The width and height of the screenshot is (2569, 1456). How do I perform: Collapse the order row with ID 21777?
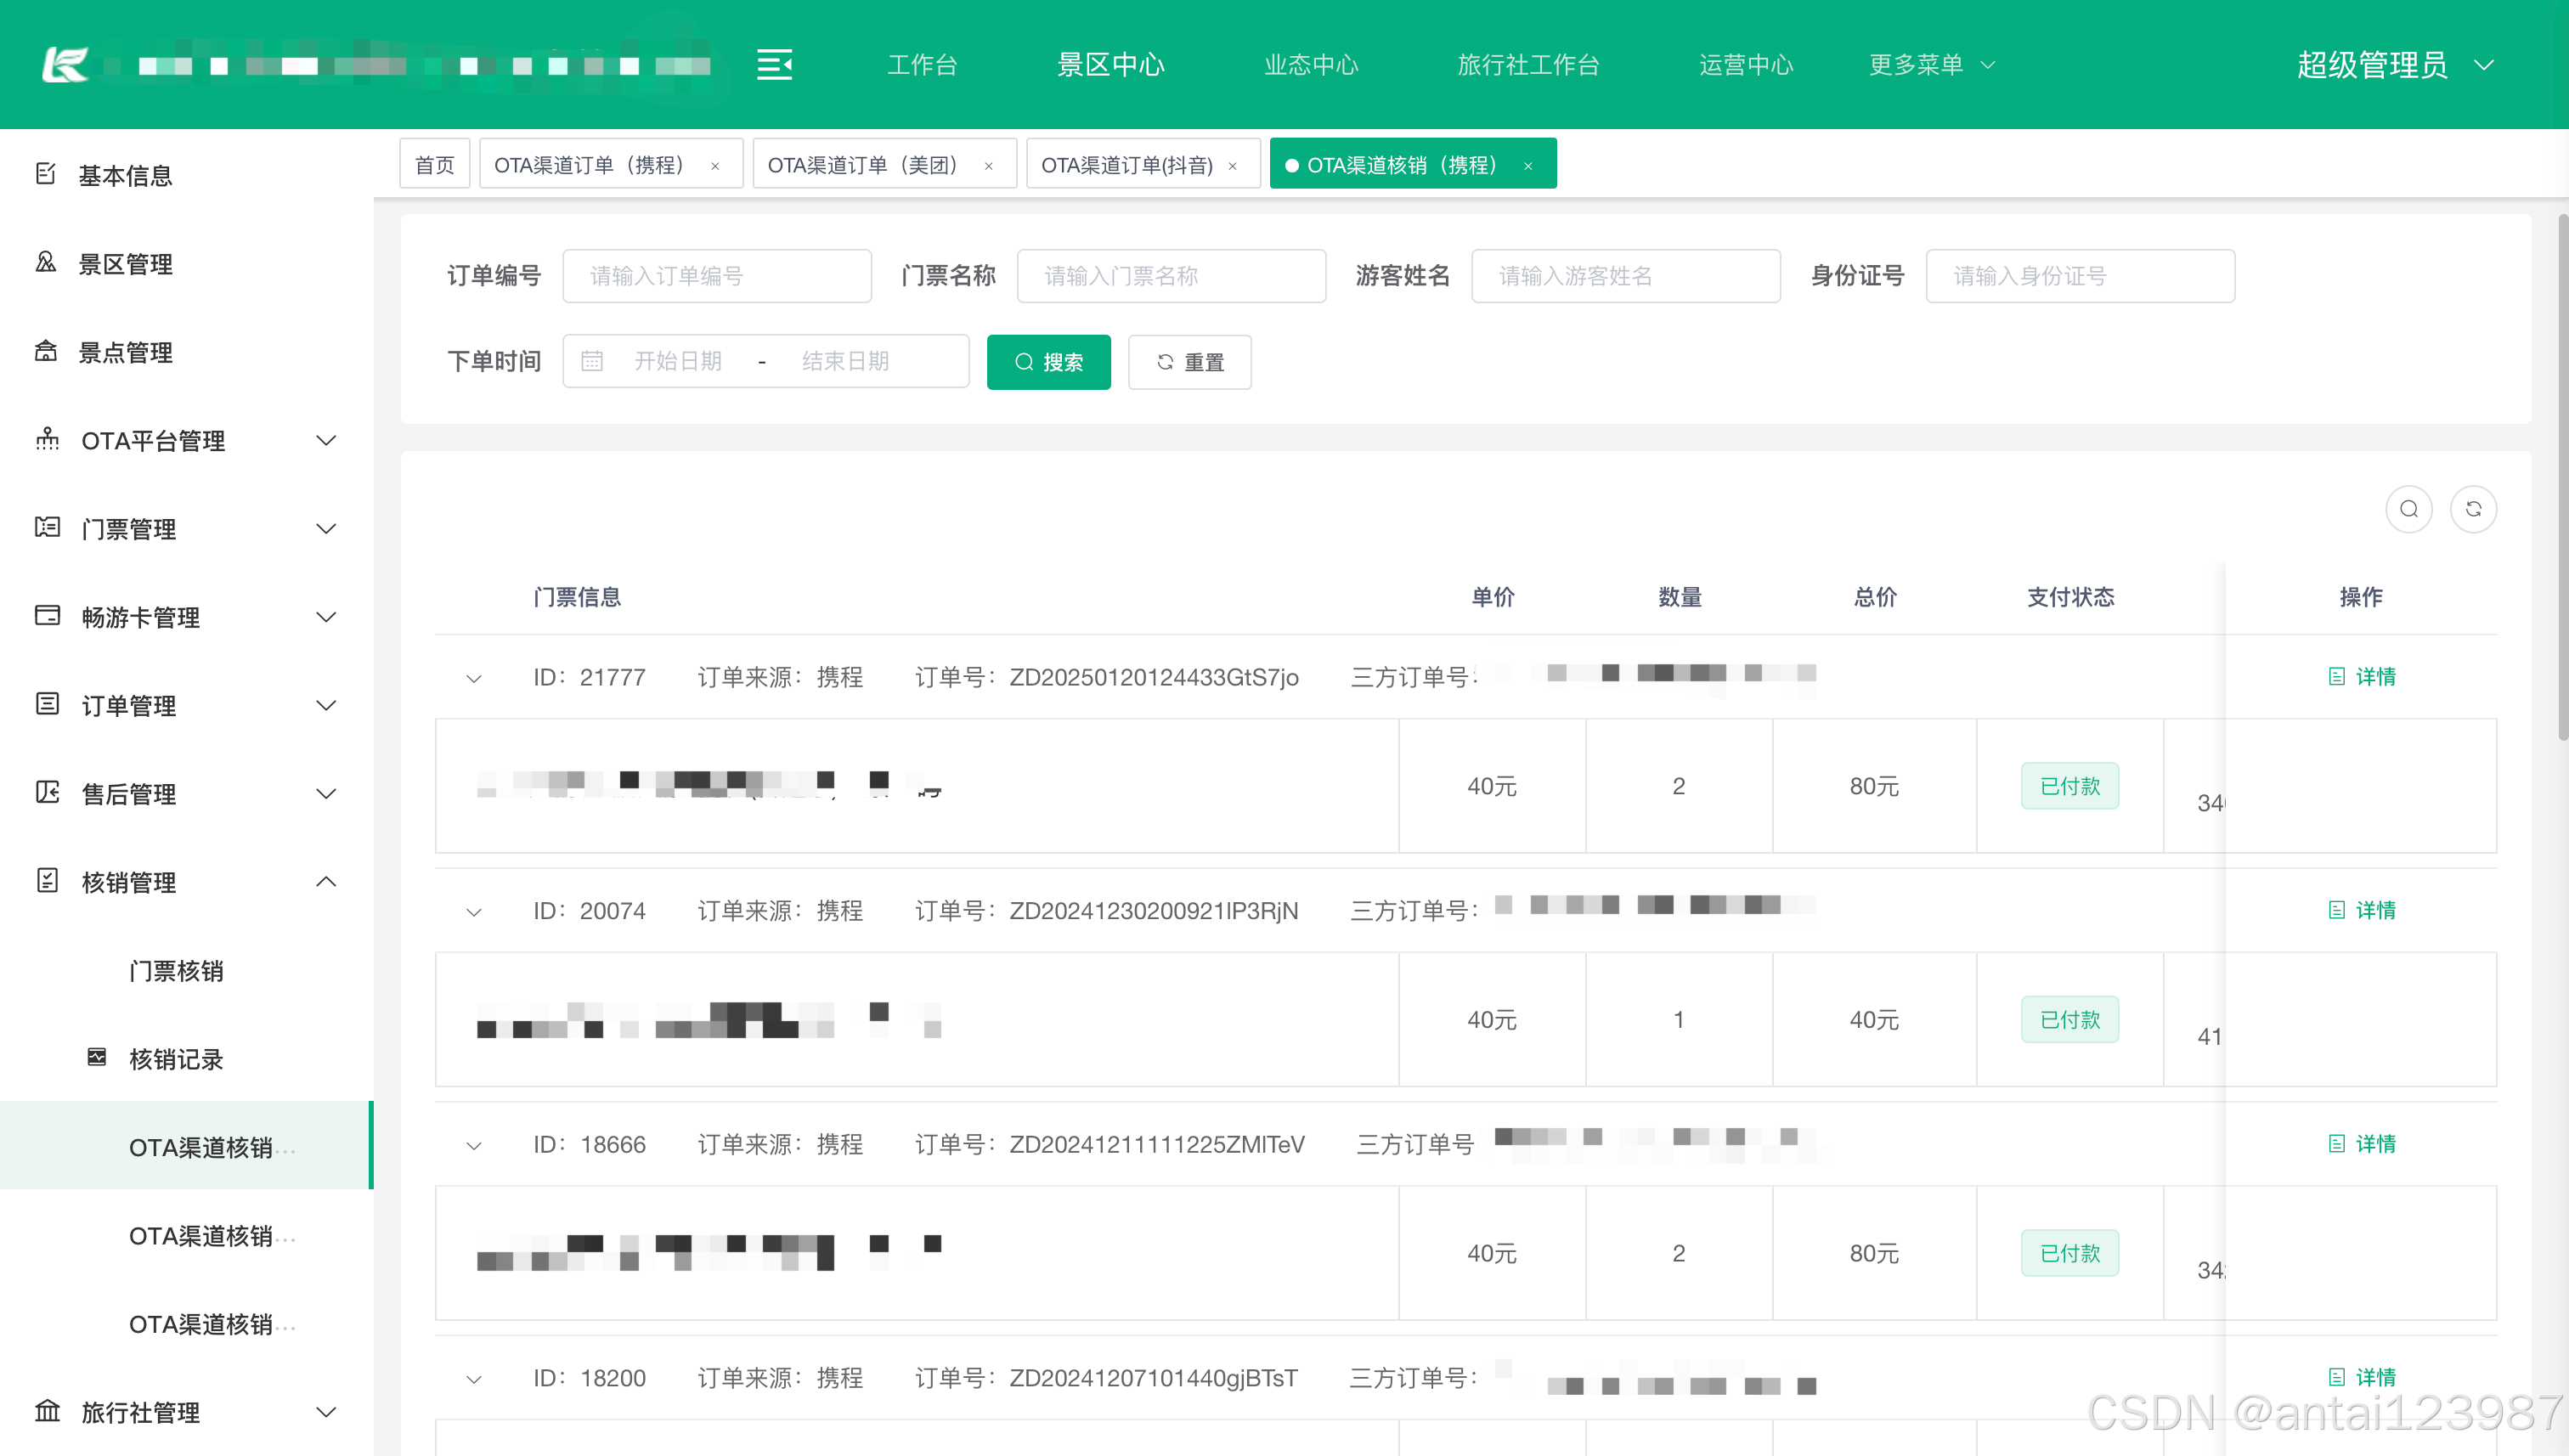474,679
